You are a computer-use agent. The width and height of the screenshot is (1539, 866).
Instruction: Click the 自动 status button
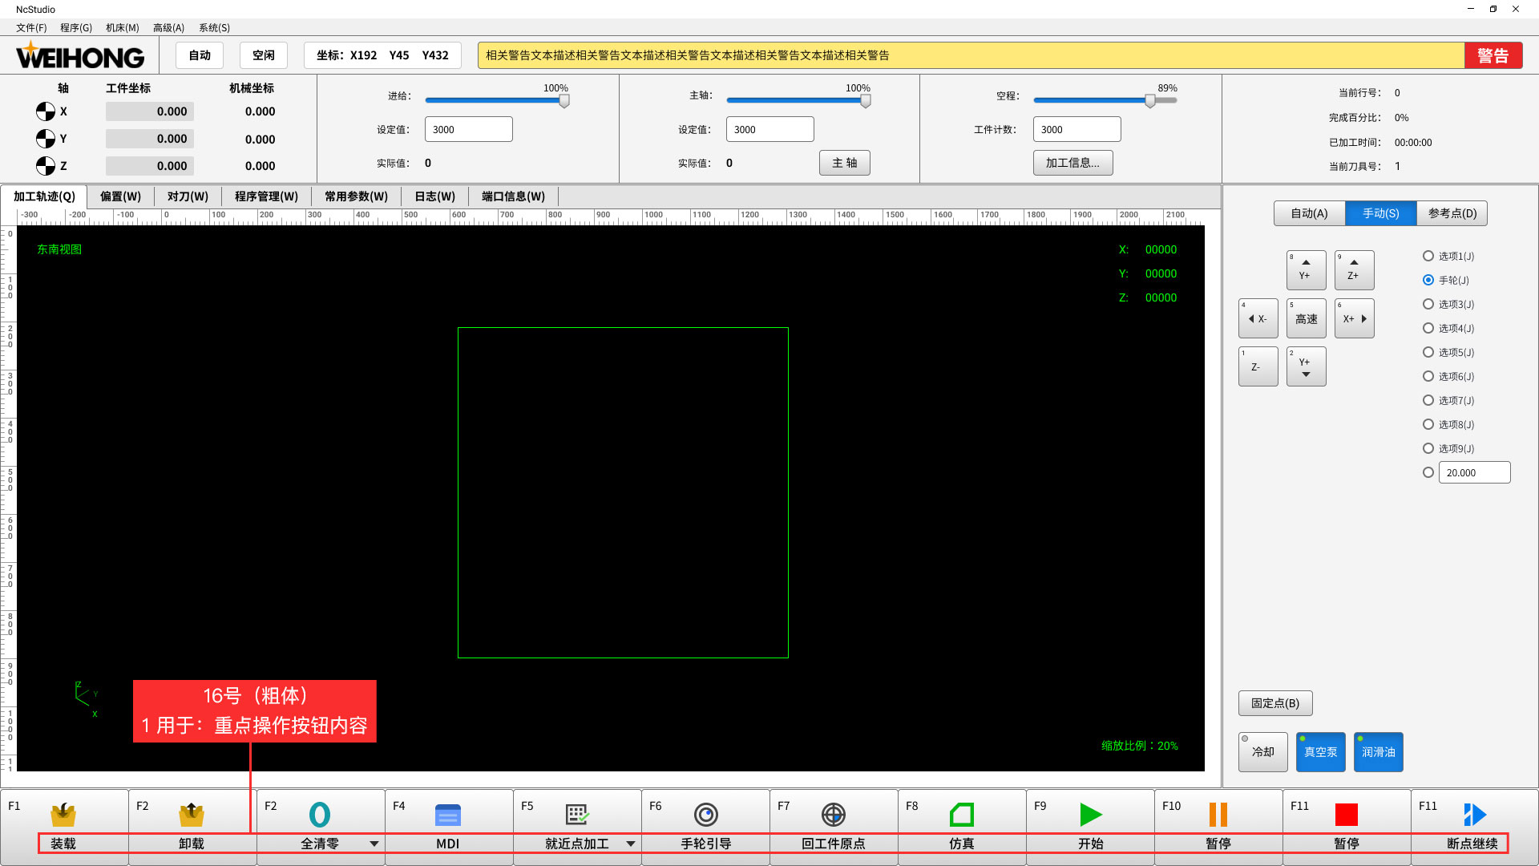[200, 55]
